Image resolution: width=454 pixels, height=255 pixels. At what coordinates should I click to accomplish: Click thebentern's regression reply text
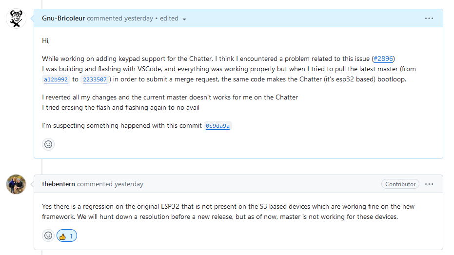pos(228,212)
